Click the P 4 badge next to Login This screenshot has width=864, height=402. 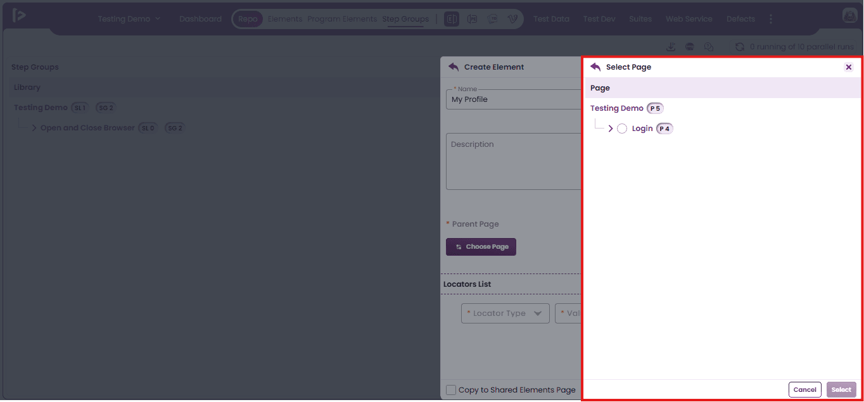point(664,129)
